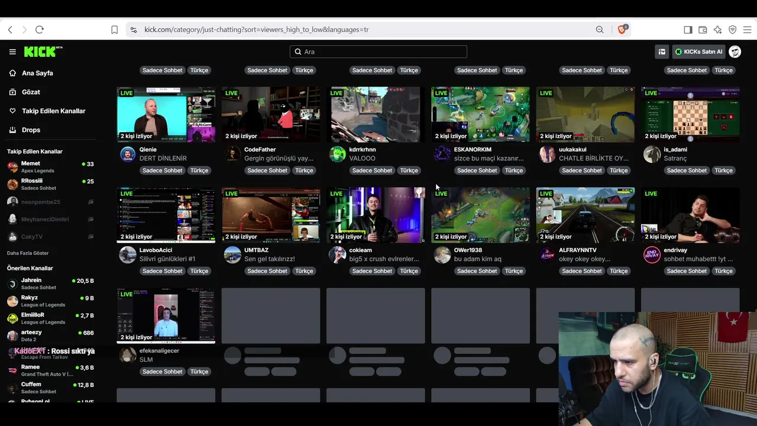Screen dimensions: 757x426
Task: Reload the page with the refresh icon
Action: tap(40, 30)
